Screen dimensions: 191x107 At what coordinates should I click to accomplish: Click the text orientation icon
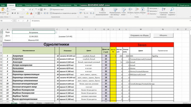click(x=45, y=10)
